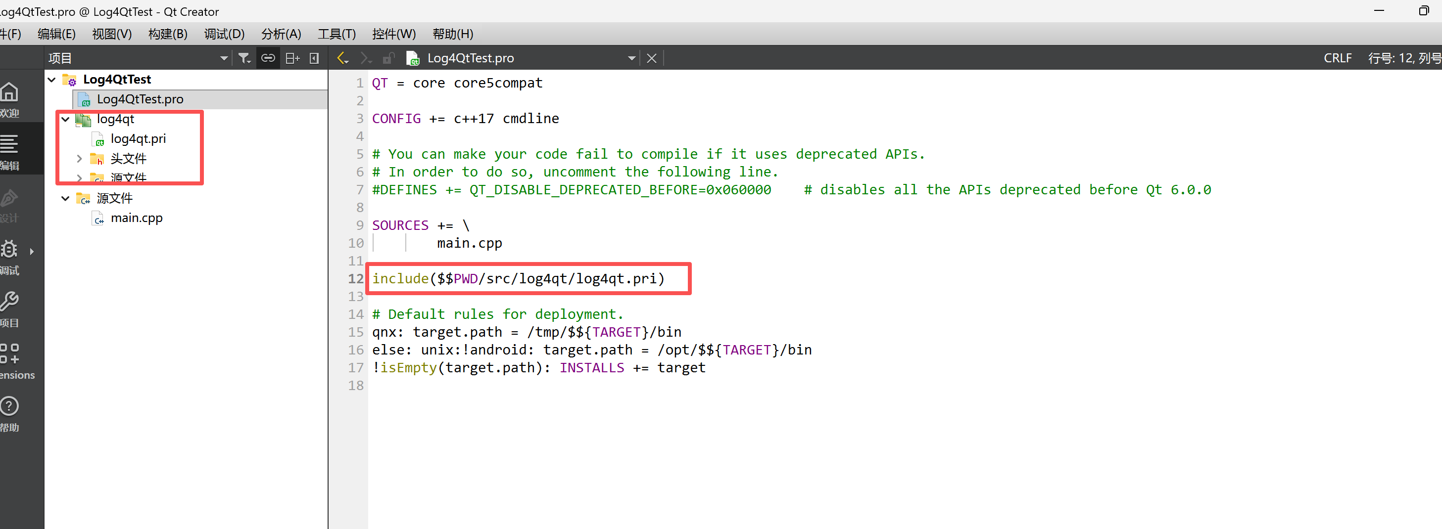The width and height of the screenshot is (1442, 529).
Task: Open the 分析(A) menu
Action: click(281, 34)
